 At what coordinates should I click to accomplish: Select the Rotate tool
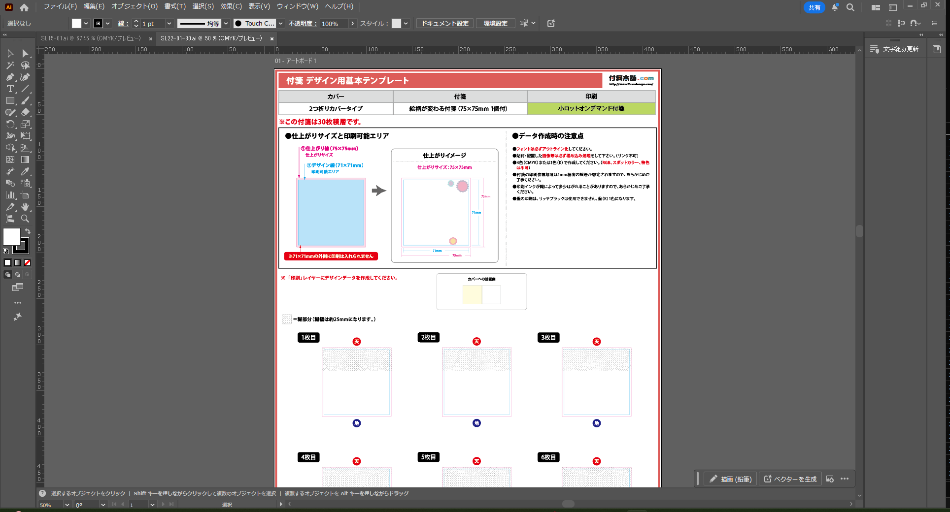(10, 124)
